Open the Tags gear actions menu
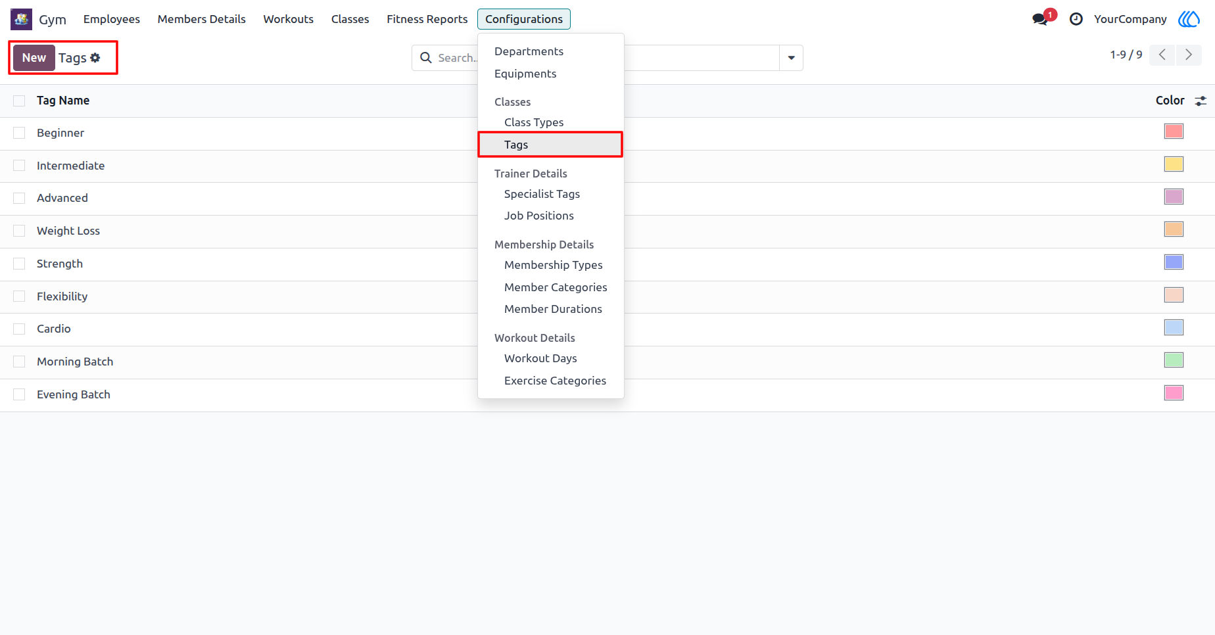 pyautogui.click(x=95, y=58)
